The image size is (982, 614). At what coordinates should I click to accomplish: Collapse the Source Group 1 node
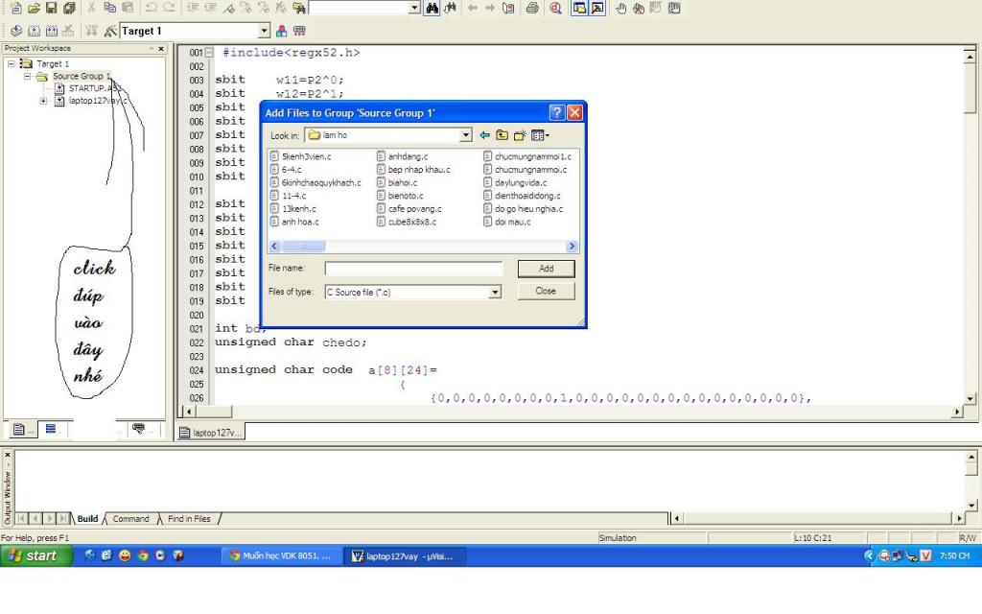coord(27,77)
